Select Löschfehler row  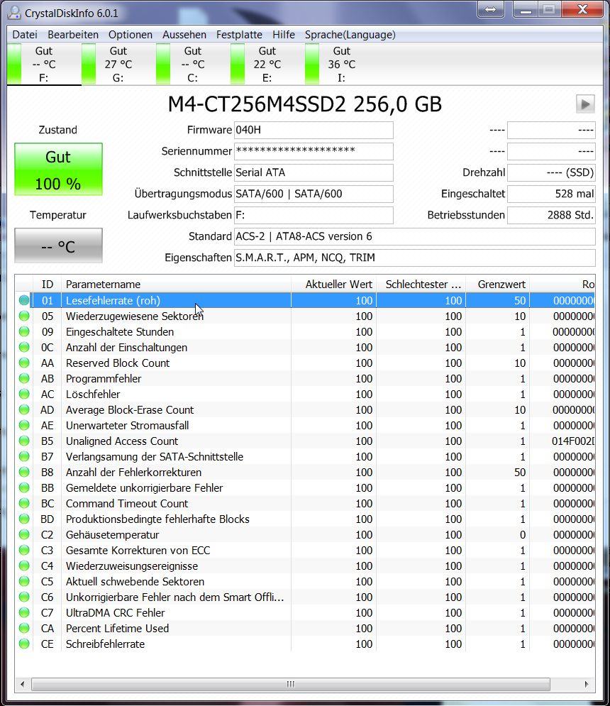(305, 395)
